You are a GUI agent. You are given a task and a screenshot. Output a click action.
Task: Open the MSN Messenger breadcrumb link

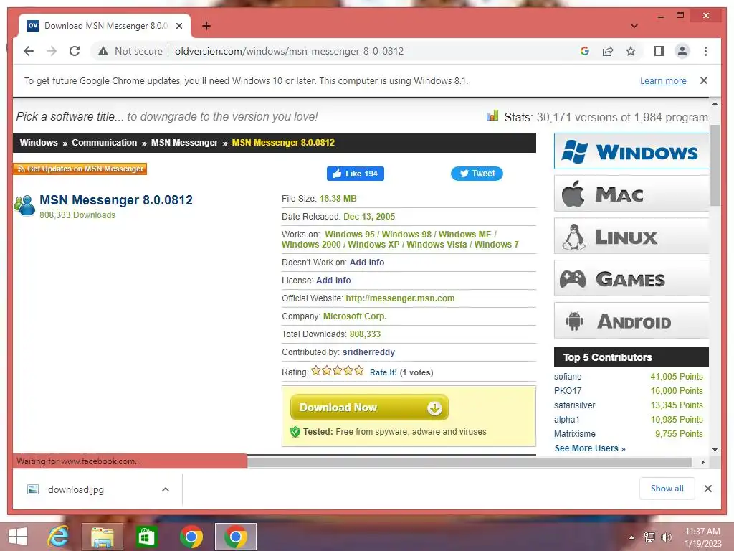[184, 143]
